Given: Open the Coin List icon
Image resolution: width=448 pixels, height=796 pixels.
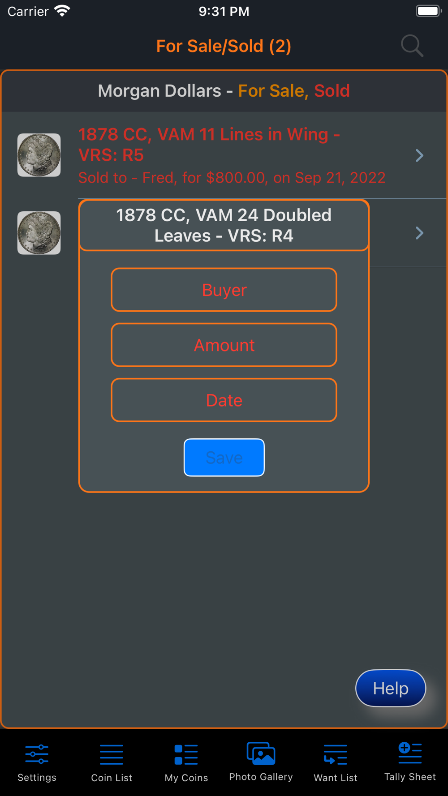Looking at the screenshot, I should [x=112, y=754].
